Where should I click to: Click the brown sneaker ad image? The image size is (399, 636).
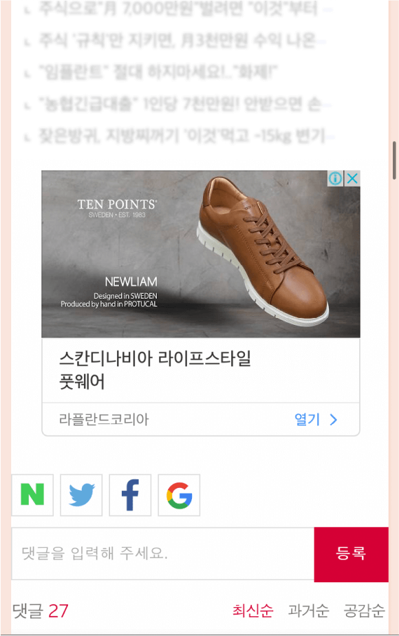coord(201,254)
